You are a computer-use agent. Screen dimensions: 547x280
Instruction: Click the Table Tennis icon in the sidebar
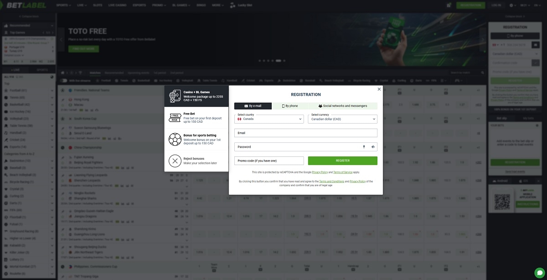(x=6, y=125)
